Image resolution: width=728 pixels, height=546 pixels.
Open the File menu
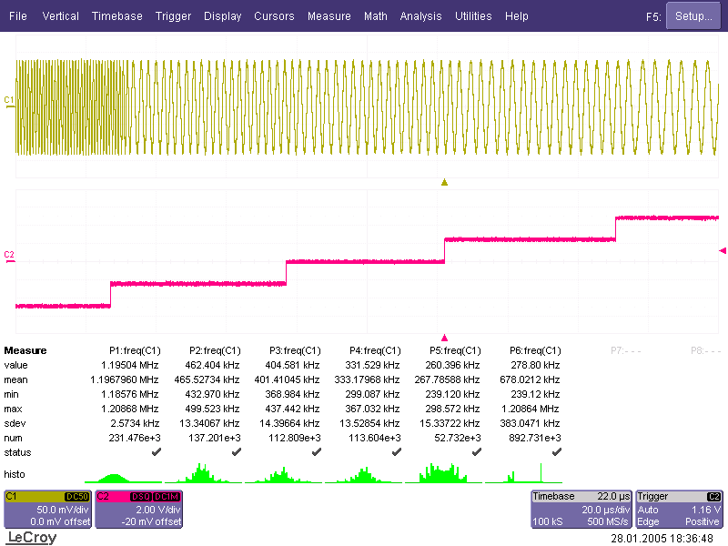[x=18, y=16]
